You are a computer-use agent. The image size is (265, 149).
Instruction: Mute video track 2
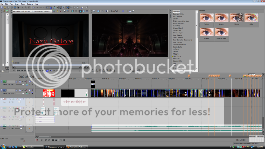[30, 90]
